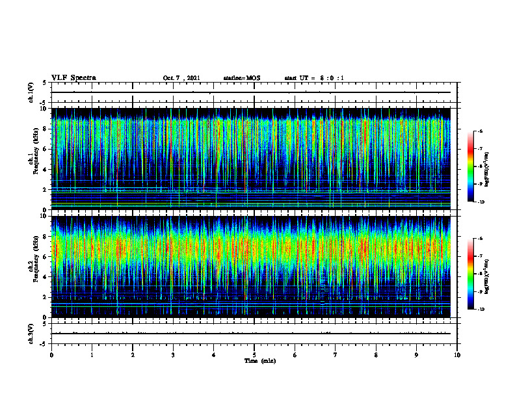Viewport: 515px width, 398px height.
Task: Click time axis tick label "6"
Action: point(295,355)
